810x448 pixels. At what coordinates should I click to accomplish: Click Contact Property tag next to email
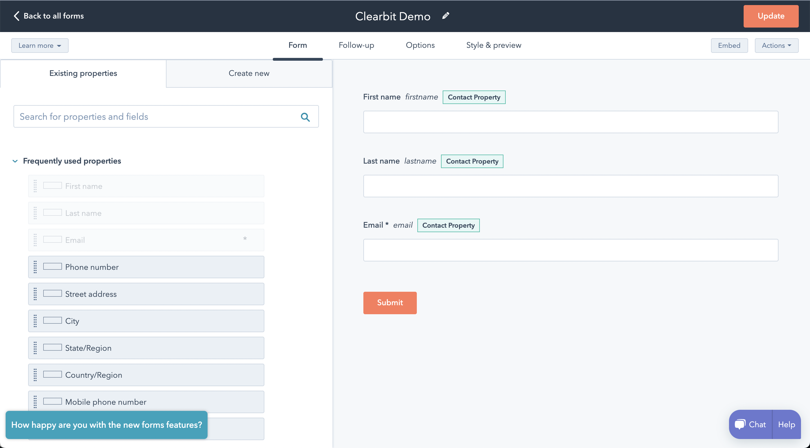pyautogui.click(x=448, y=226)
